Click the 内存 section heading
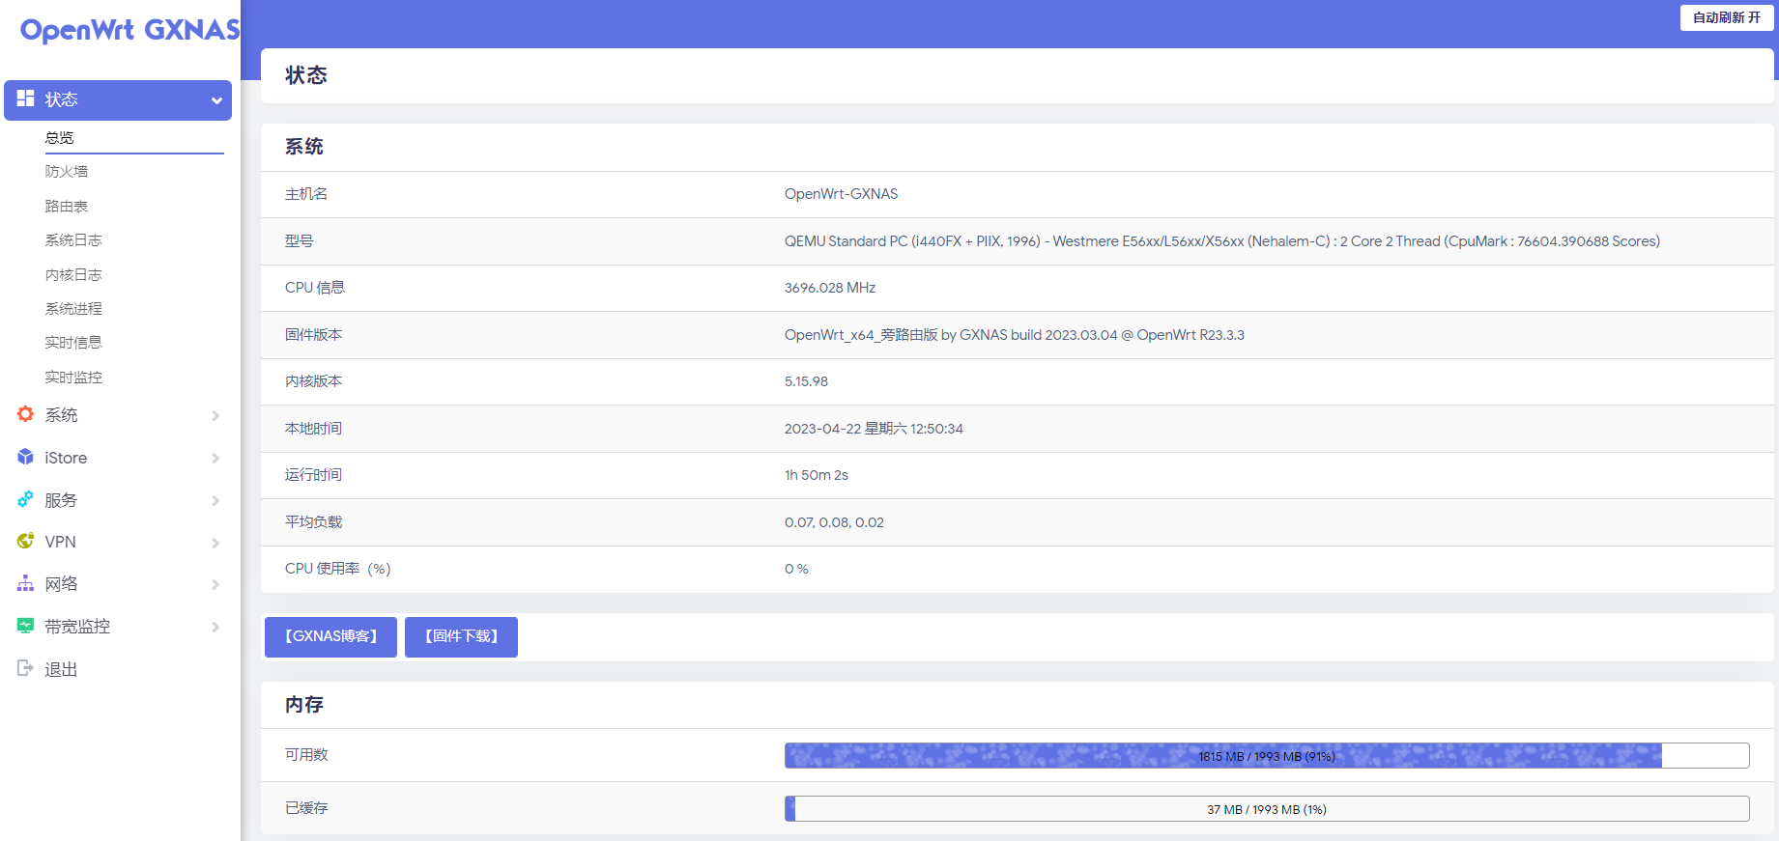This screenshot has width=1779, height=841. (x=304, y=705)
